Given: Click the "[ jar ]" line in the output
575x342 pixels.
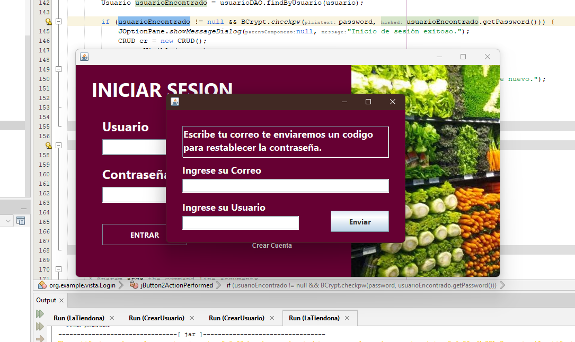Looking at the screenshot, I should 192,334.
